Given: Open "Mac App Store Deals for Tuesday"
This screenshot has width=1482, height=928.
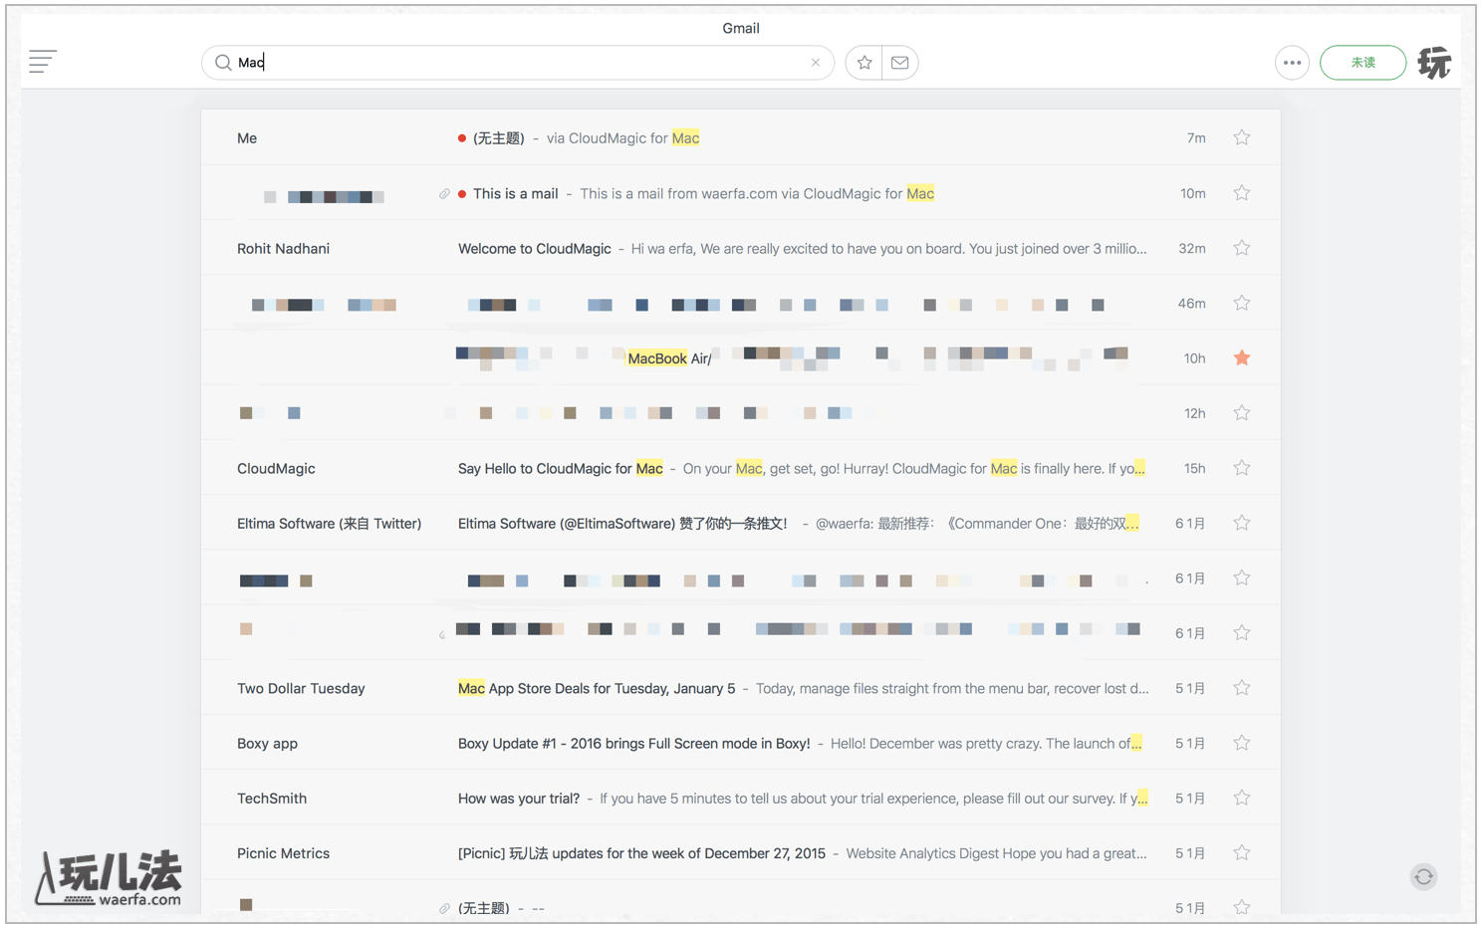Looking at the screenshot, I should point(741,688).
